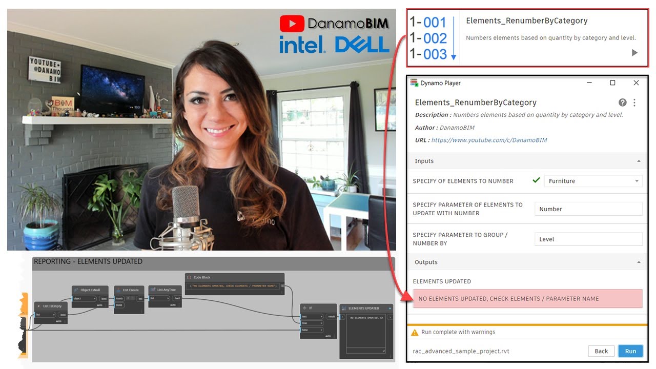Click the item0 port on List Create
The image size is (656, 369).
119,298
